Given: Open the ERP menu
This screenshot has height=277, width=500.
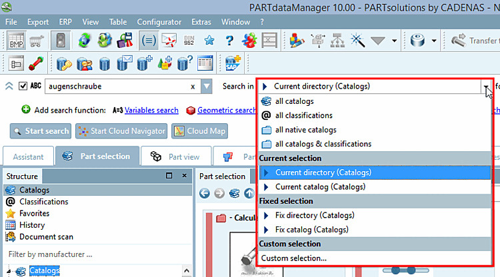Looking at the screenshot, I should point(65,22).
